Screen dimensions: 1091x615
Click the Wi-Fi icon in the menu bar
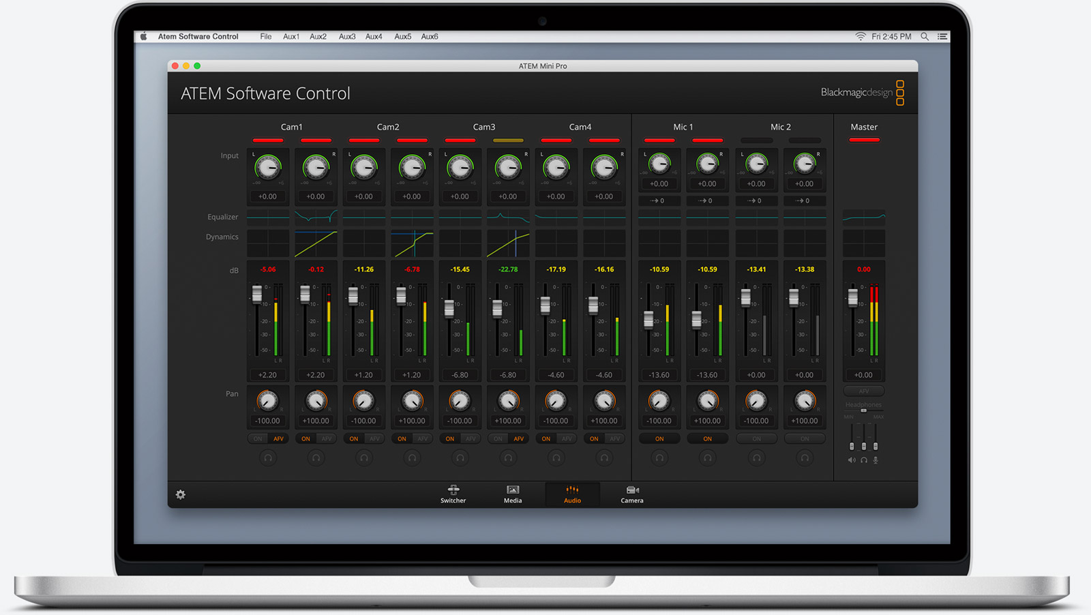pyautogui.click(x=859, y=36)
